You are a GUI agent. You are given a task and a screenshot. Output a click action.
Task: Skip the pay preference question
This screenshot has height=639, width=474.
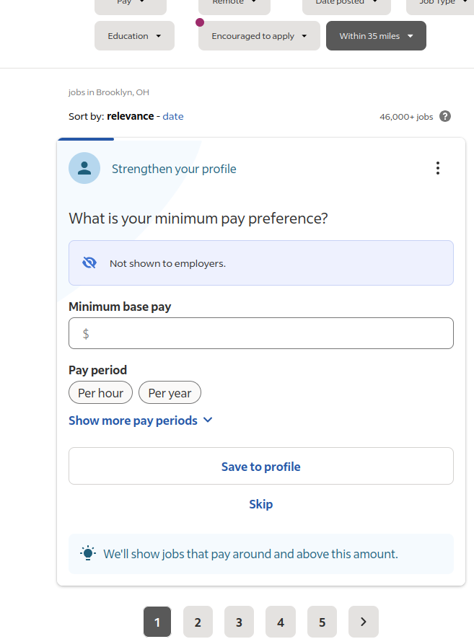click(261, 504)
